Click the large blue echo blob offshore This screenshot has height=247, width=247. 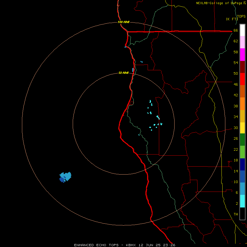[65, 177]
